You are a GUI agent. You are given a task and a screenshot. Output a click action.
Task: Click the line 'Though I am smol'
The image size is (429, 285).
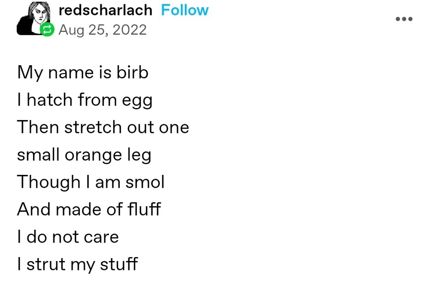point(91,182)
